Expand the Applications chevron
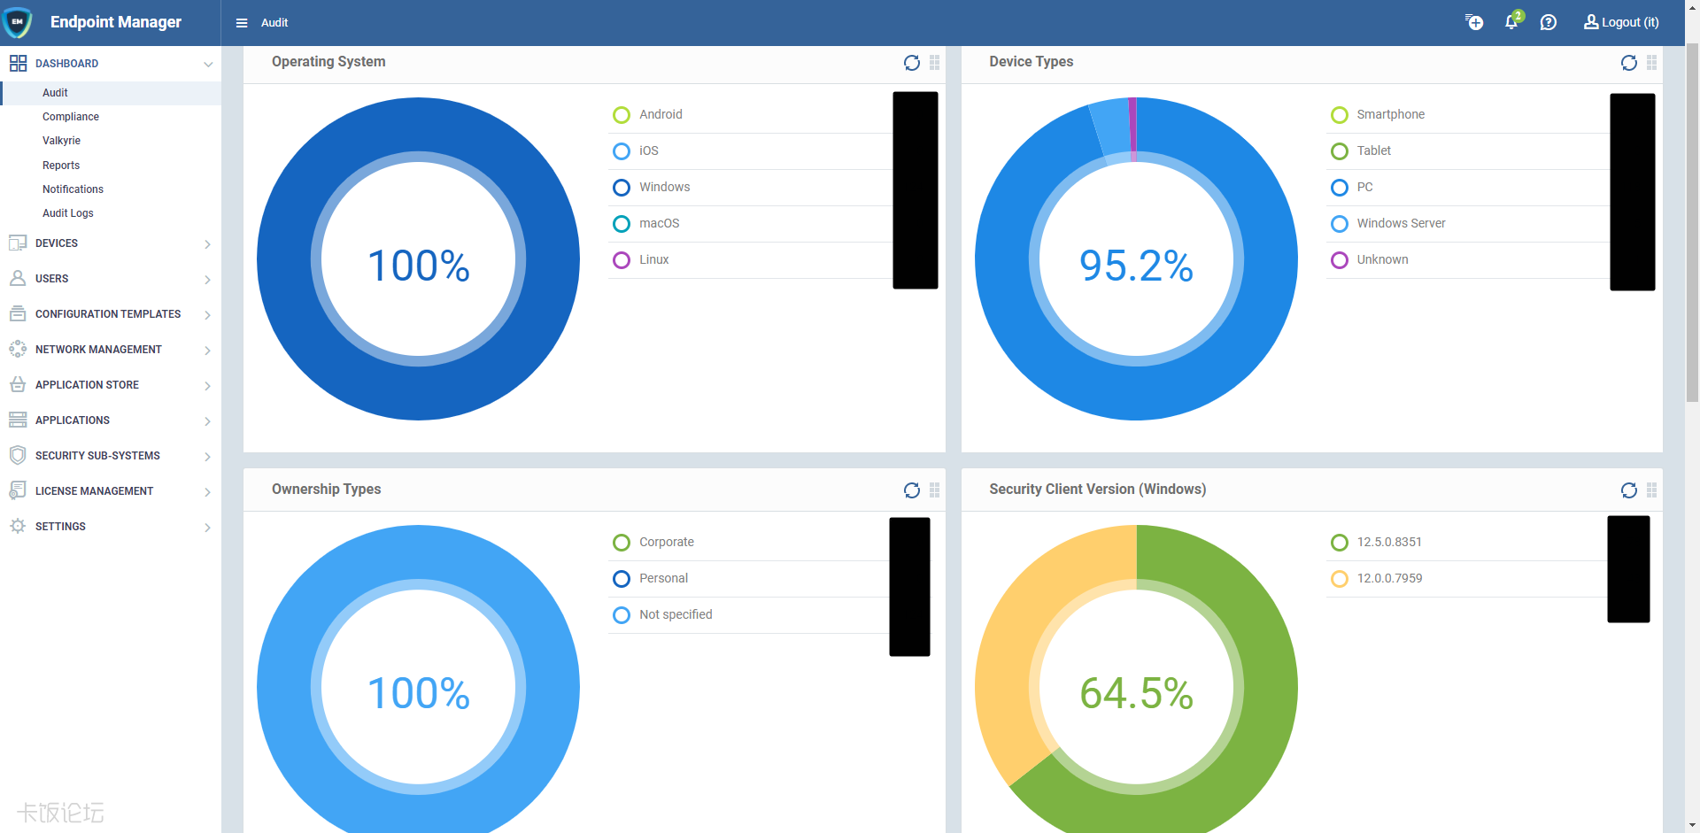 coord(208,421)
